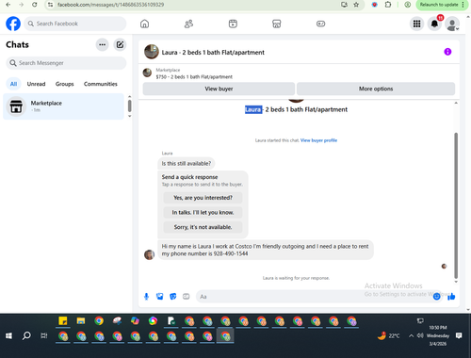This screenshot has height=358, width=471.
Task: Send a thumbs-up like
Action: pyautogui.click(x=451, y=297)
